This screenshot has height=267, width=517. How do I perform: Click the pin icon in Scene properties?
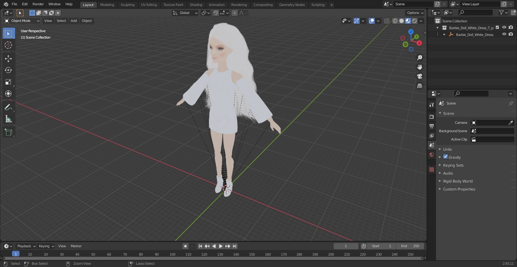pos(511,103)
